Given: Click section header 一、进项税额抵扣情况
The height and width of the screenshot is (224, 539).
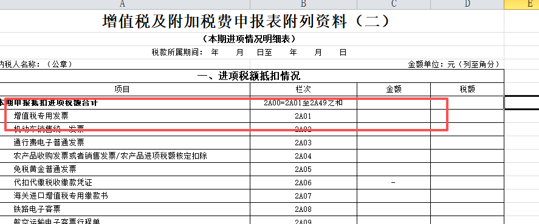Looking at the screenshot, I should pos(249,76).
